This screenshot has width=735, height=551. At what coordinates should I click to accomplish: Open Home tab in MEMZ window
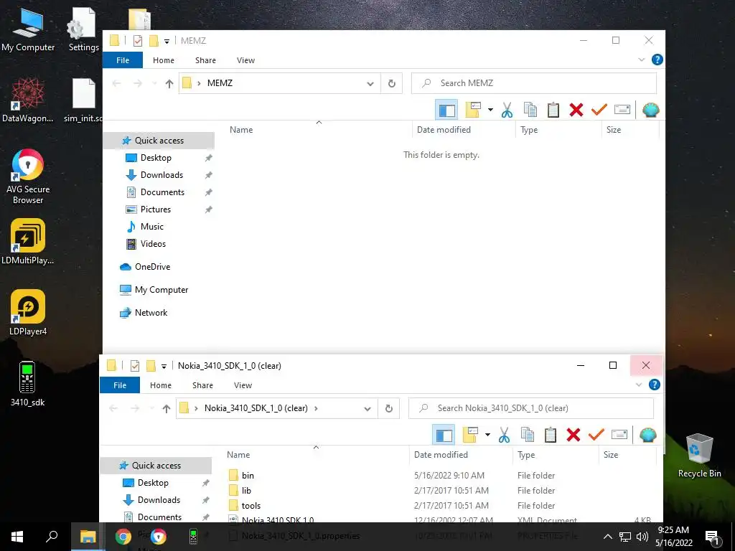pos(164,60)
